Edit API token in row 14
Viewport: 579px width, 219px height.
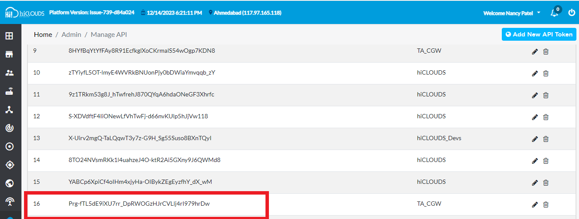tap(535, 161)
